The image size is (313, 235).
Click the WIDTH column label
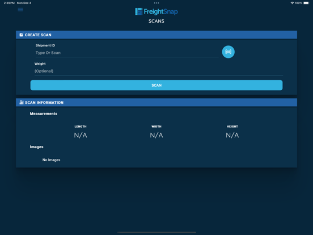click(x=156, y=127)
